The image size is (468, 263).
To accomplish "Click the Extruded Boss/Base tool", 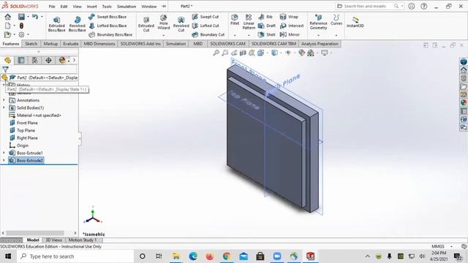I will [56, 24].
